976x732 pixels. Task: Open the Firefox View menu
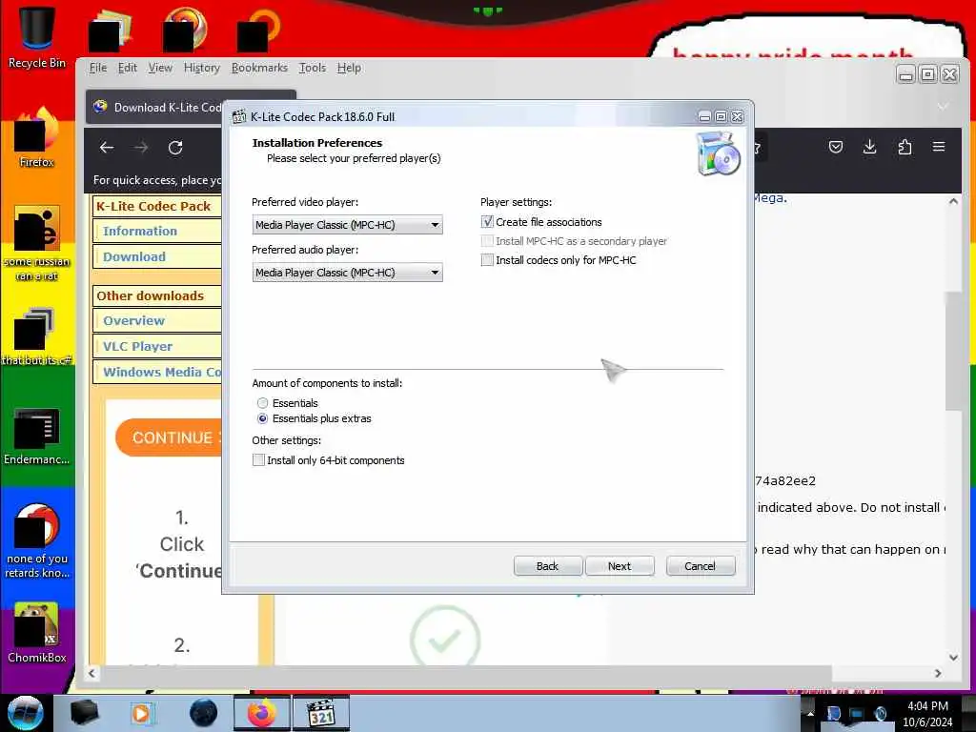160,68
